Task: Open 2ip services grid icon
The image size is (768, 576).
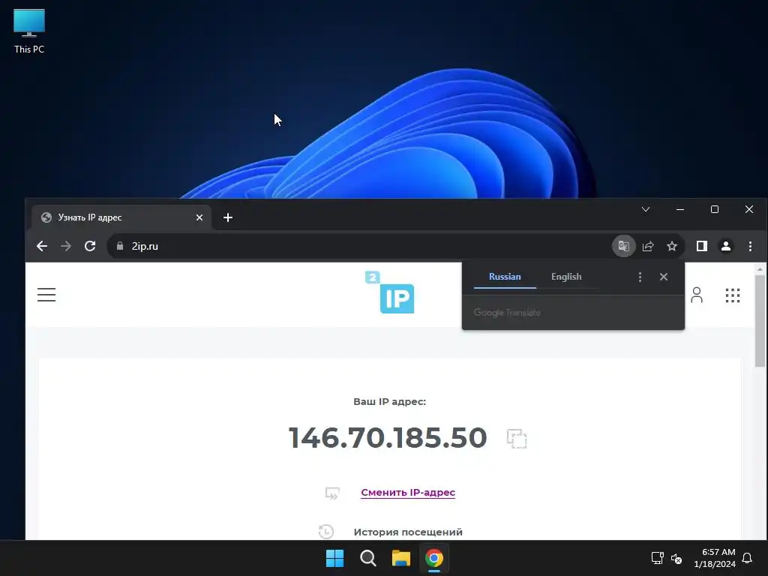Action: coord(733,295)
